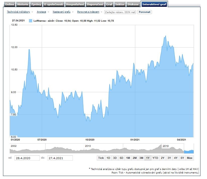Click the Lufthansa blue legend swatch

30,21
